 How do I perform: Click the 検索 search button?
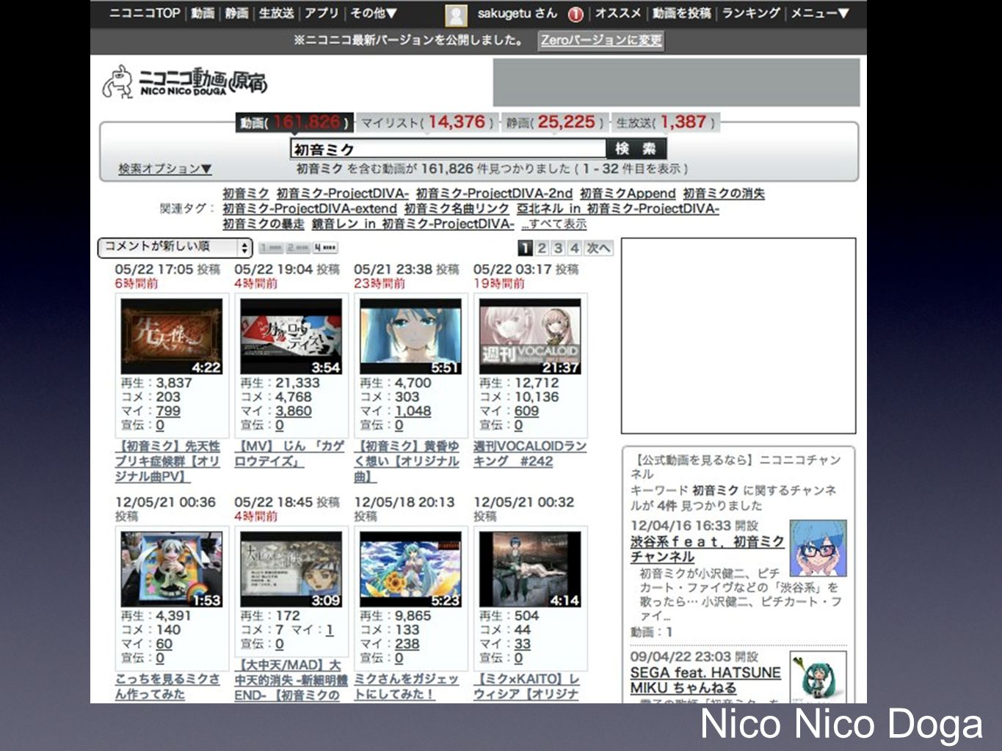tap(636, 149)
